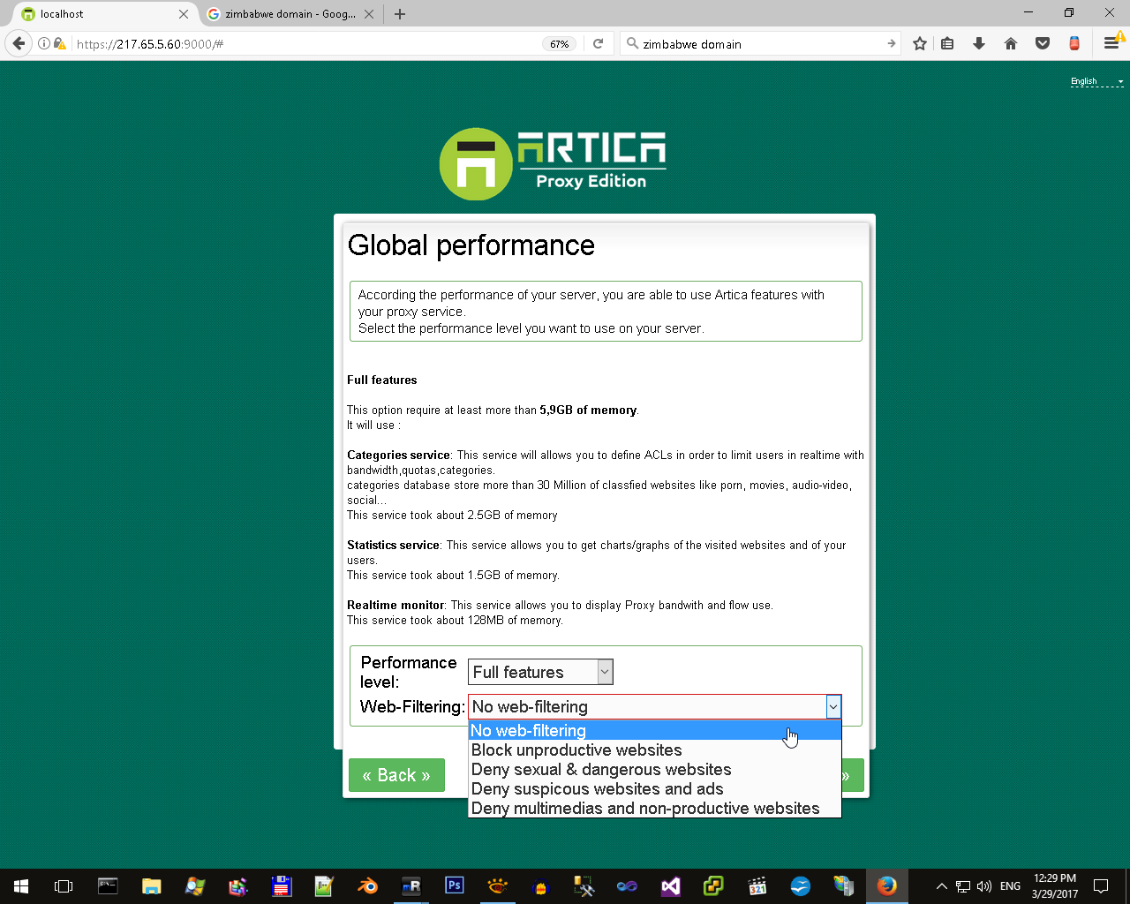The width and height of the screenshot is (1130, 904).
Task: Open the Downloads arrow in the toolbar
Action: click(979, 43)
